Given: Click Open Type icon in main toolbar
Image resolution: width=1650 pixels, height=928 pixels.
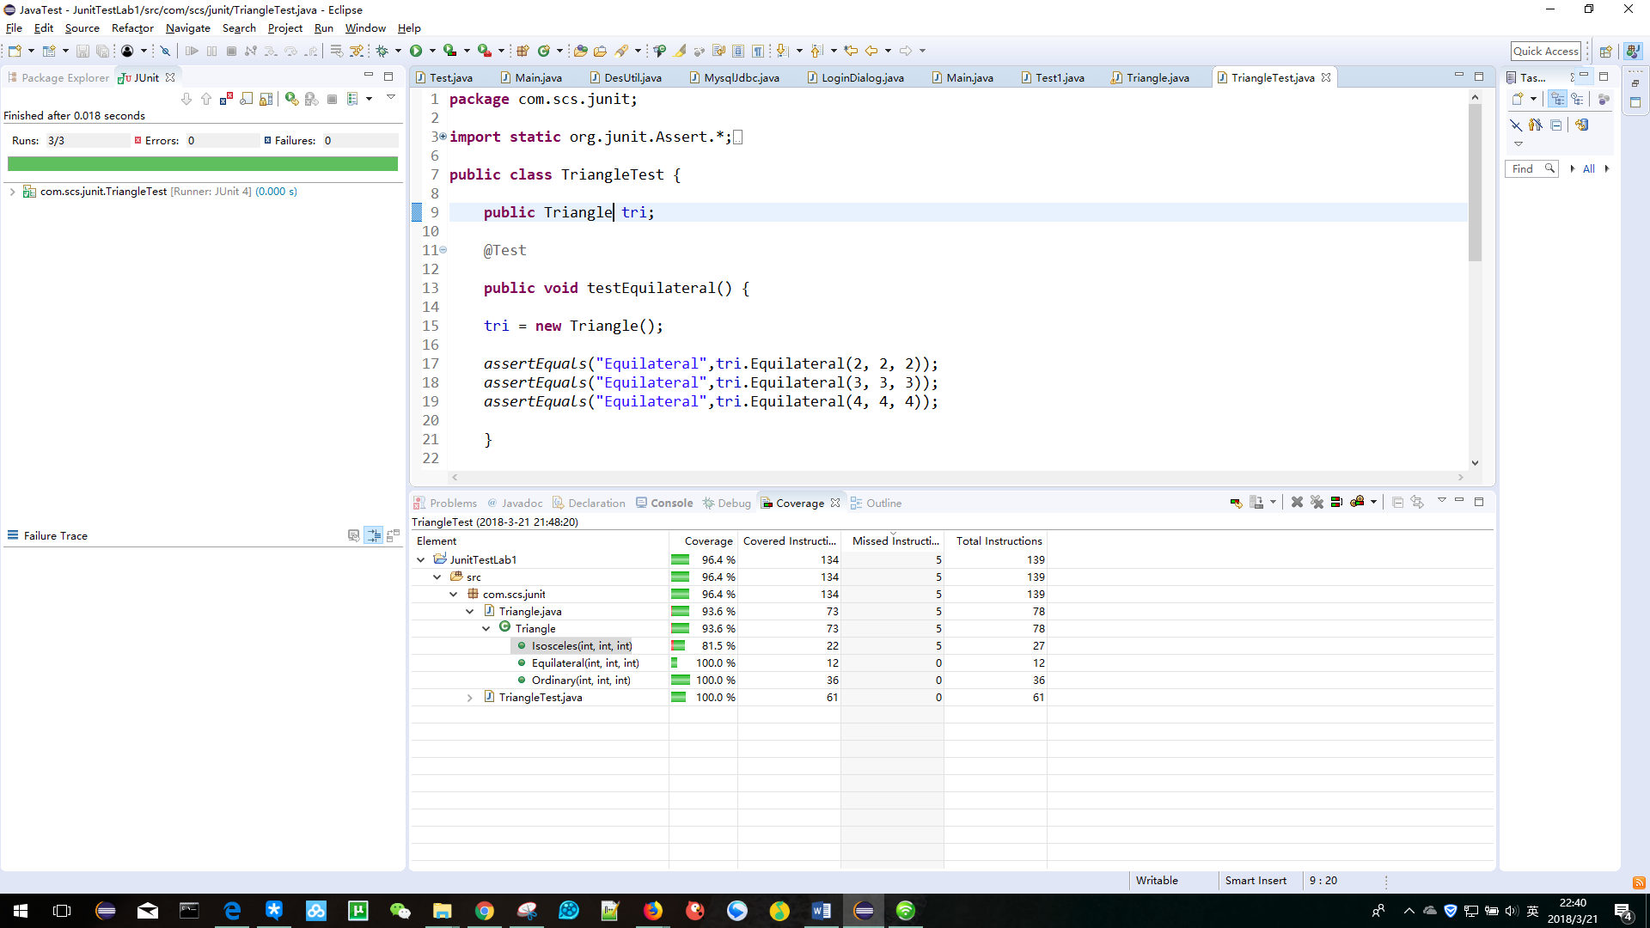Looking at the screenshot, I should pyautogui.click(x=580, y=51).
